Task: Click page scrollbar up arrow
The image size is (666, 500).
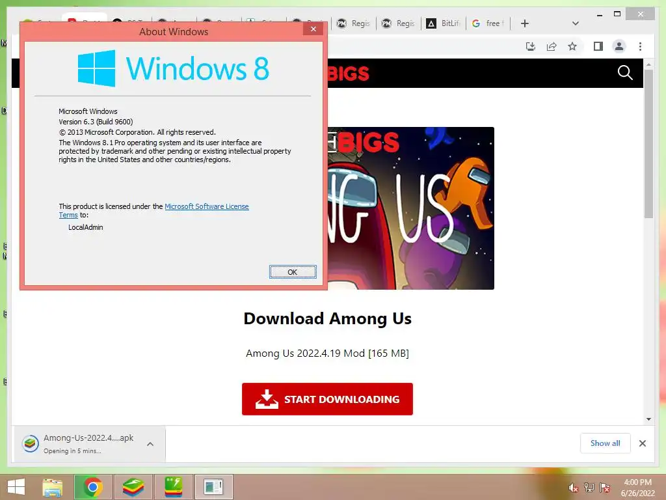Action: pos(648,64)
